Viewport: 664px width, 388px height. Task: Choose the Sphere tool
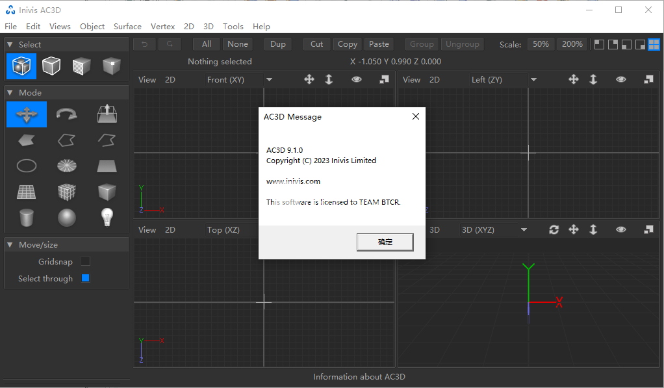coord(66,218)
